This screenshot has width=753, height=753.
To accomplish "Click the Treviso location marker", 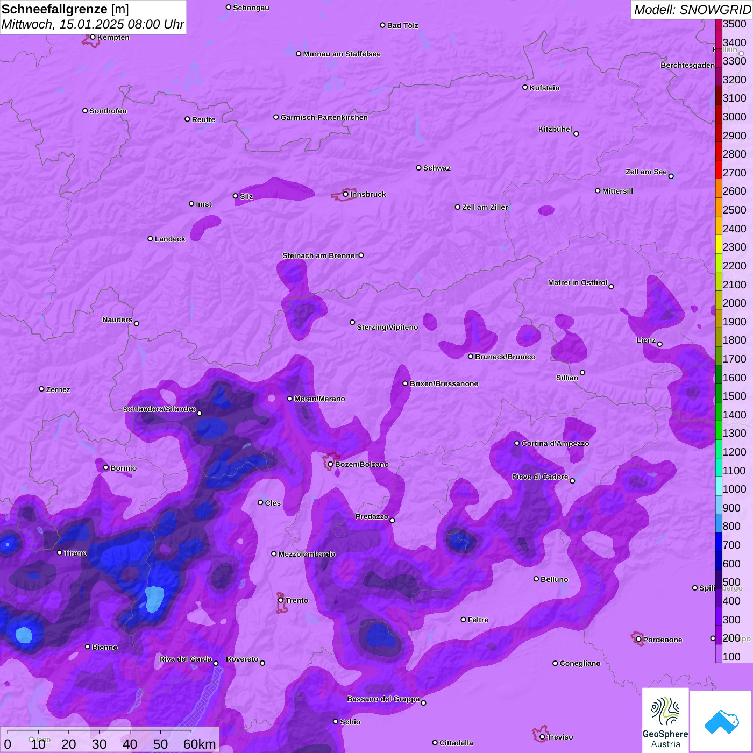I will coord(542,737).
